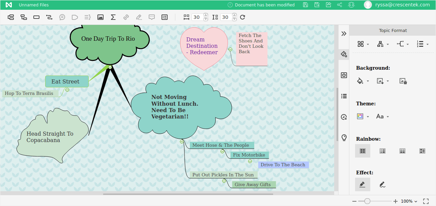Insert an image from the toolbar

pos(100,17)
